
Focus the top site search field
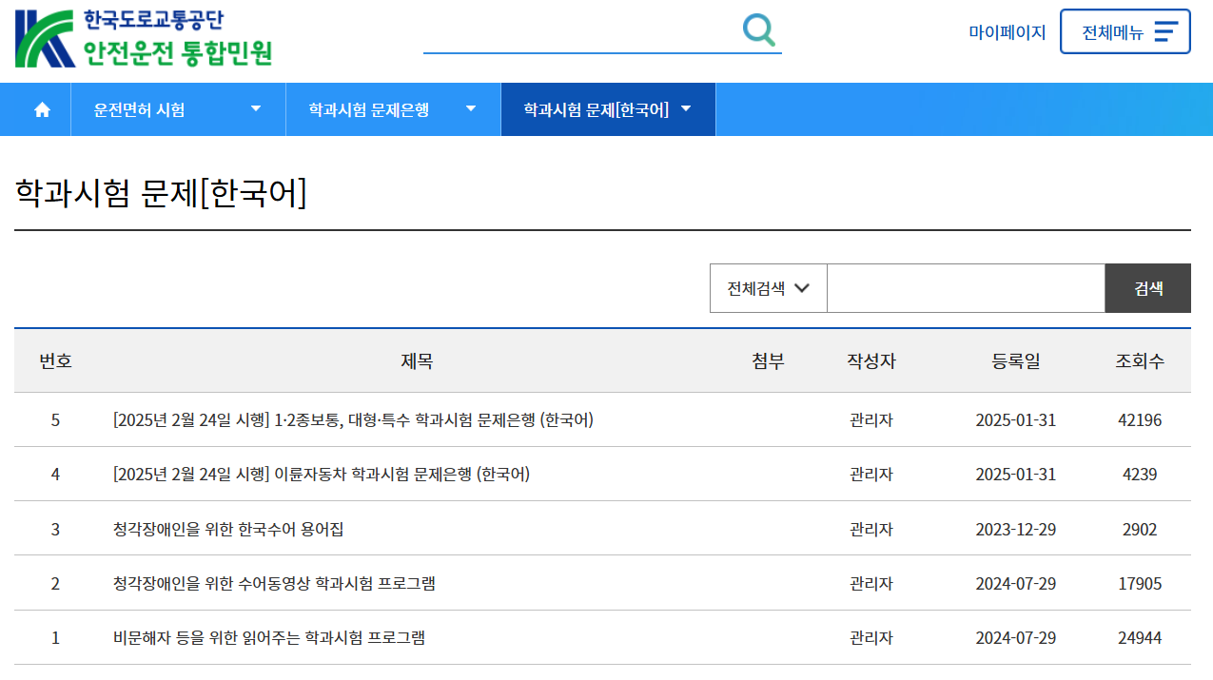point(580,31)
